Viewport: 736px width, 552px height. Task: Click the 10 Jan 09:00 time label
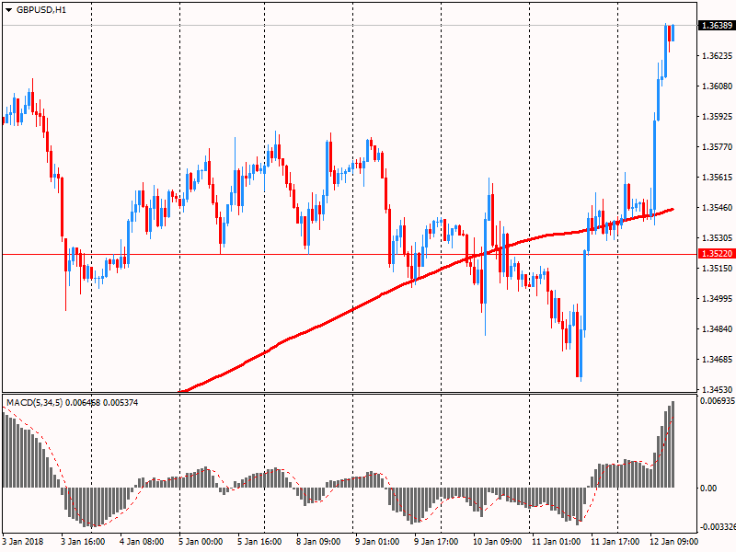(x=498, y=542)
